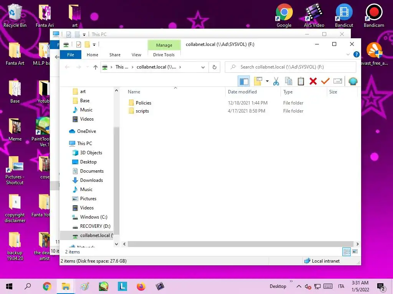Open the dropdown arrow next to Folder Options
The height and width of the screenshot is (294, 393).
(267, 81)
